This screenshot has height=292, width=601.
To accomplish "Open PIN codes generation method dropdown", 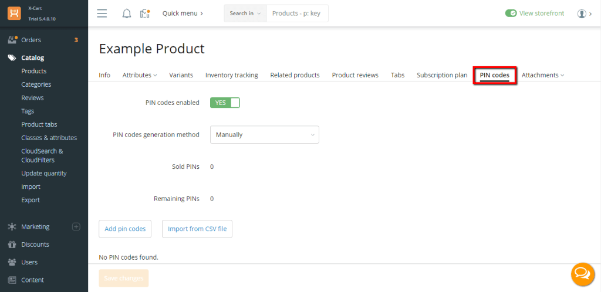I will click(x=265, y=135).
